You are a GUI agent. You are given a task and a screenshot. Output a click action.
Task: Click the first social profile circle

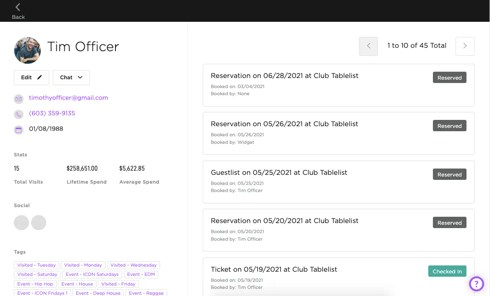[x=21, y=223]
